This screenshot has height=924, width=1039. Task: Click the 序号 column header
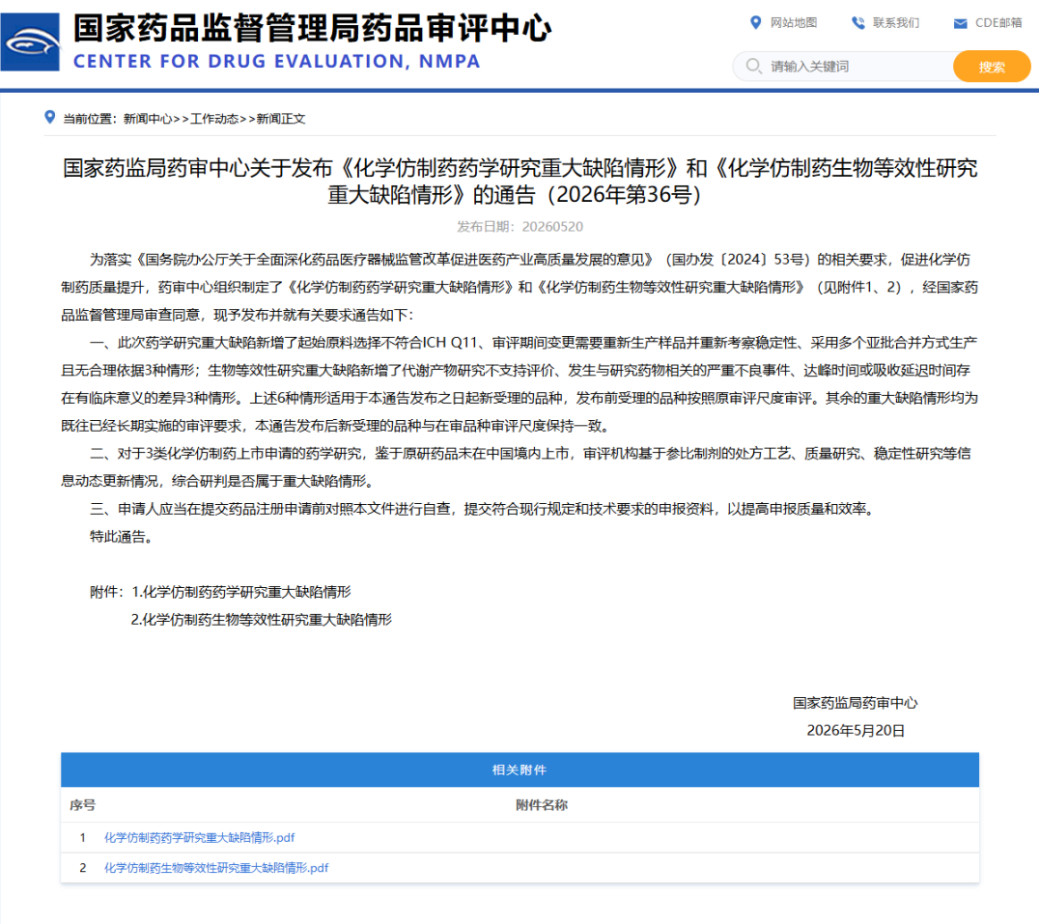tap(83, 805)
